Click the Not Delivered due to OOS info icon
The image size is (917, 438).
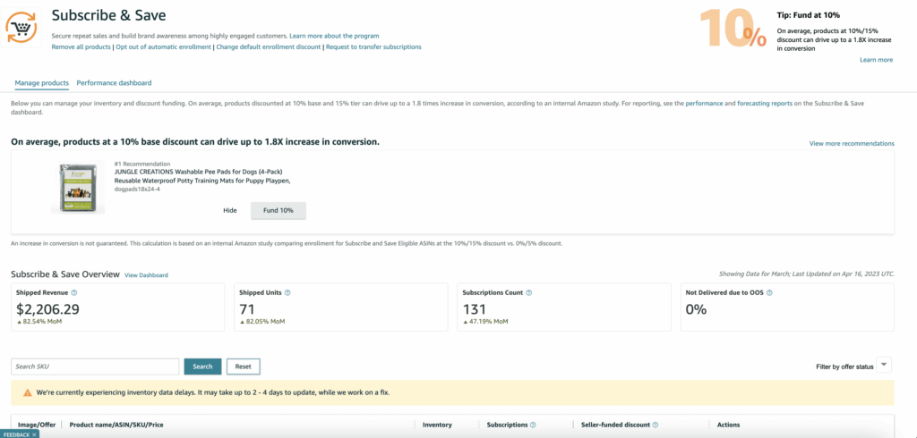pyautogui.click(x=769, y=293)
